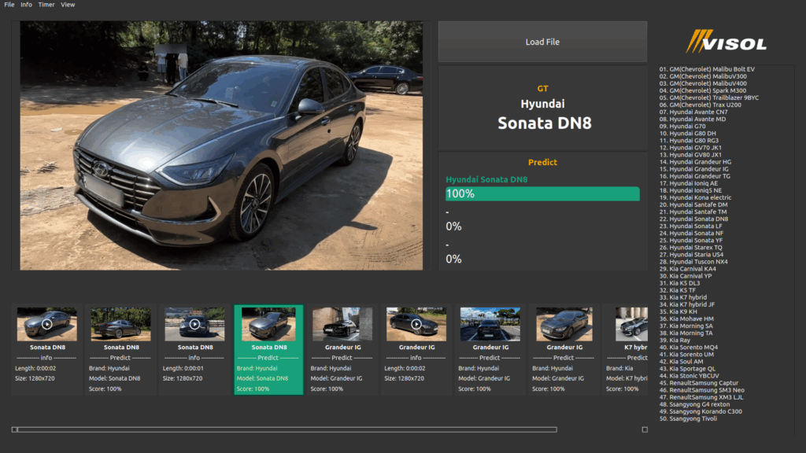Viewport: 806px width, 453px height.
Task: Select '25. Hyundai Sonata YF' in list
Action: pyautogui.click(x=691, y=241)
